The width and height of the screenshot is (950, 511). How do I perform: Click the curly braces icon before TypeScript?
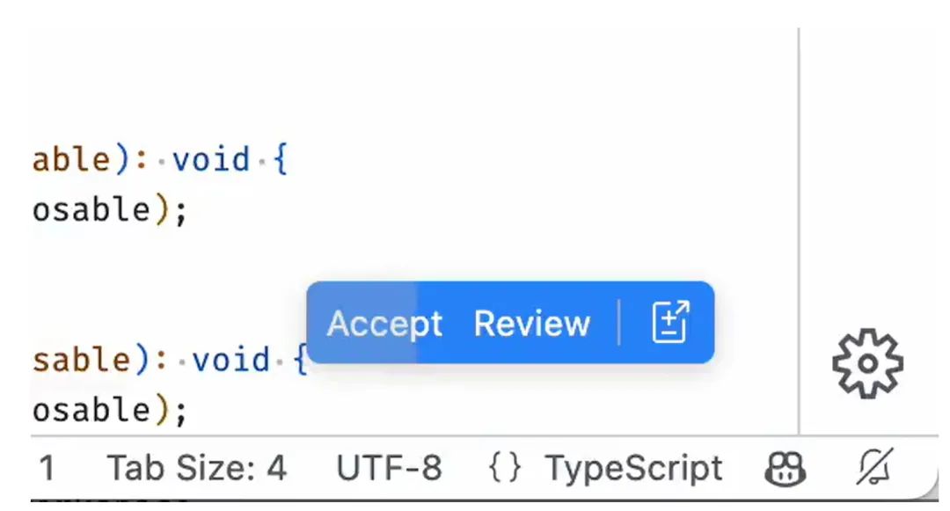tap(505, 468)
